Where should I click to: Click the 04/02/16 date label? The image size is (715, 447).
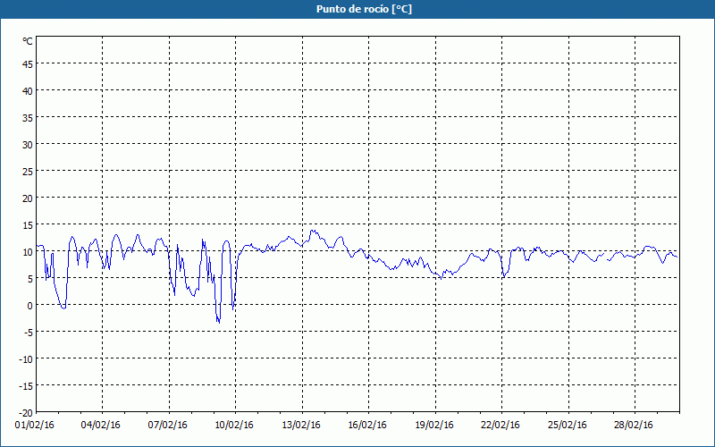101,426
